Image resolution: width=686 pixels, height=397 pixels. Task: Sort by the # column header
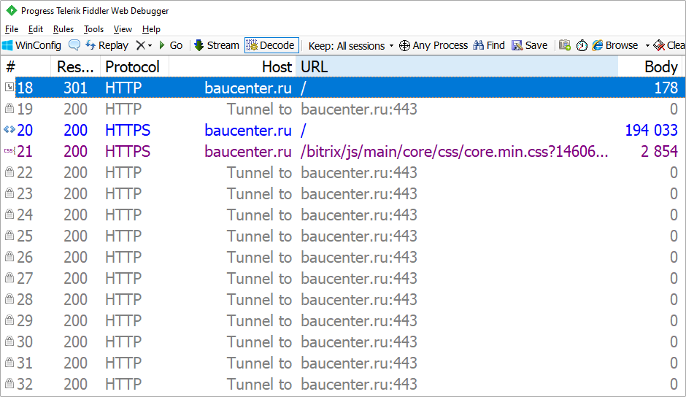(x=26, y=66)
